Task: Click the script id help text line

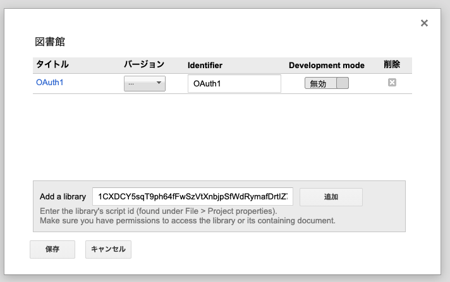Action: (159, 211)
